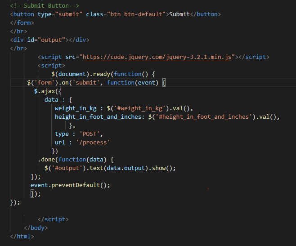Click the $('#output').text(data.output) line
296x246 pixels.
(x=110, y=168)
